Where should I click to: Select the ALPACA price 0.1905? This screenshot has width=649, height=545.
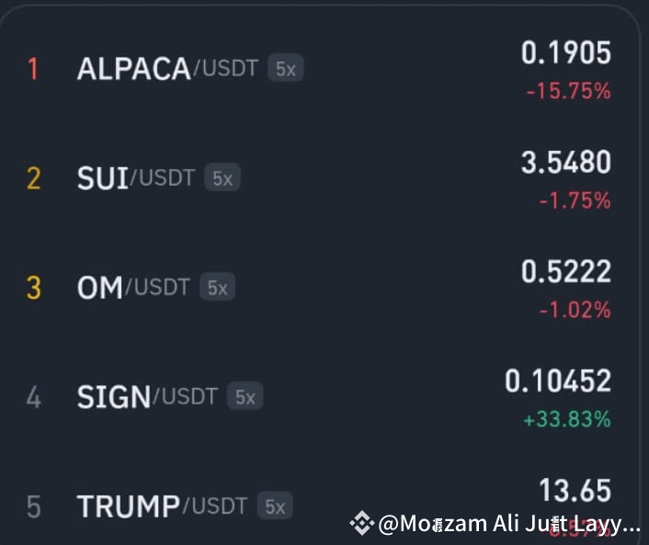(565, 52)
